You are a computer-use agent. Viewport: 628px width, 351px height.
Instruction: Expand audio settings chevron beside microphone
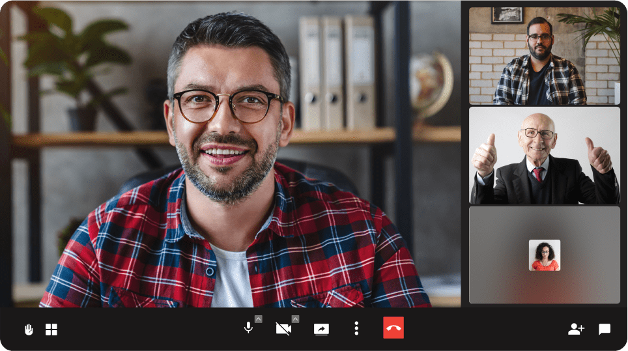point(259,319)
